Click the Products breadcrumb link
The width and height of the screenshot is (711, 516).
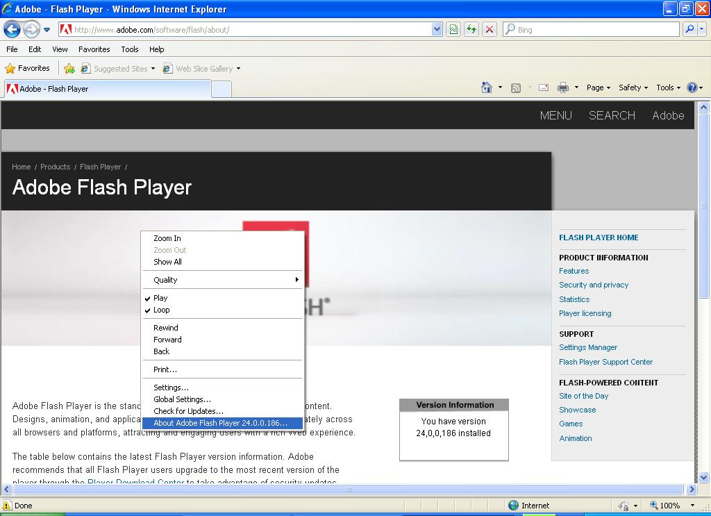56,167
